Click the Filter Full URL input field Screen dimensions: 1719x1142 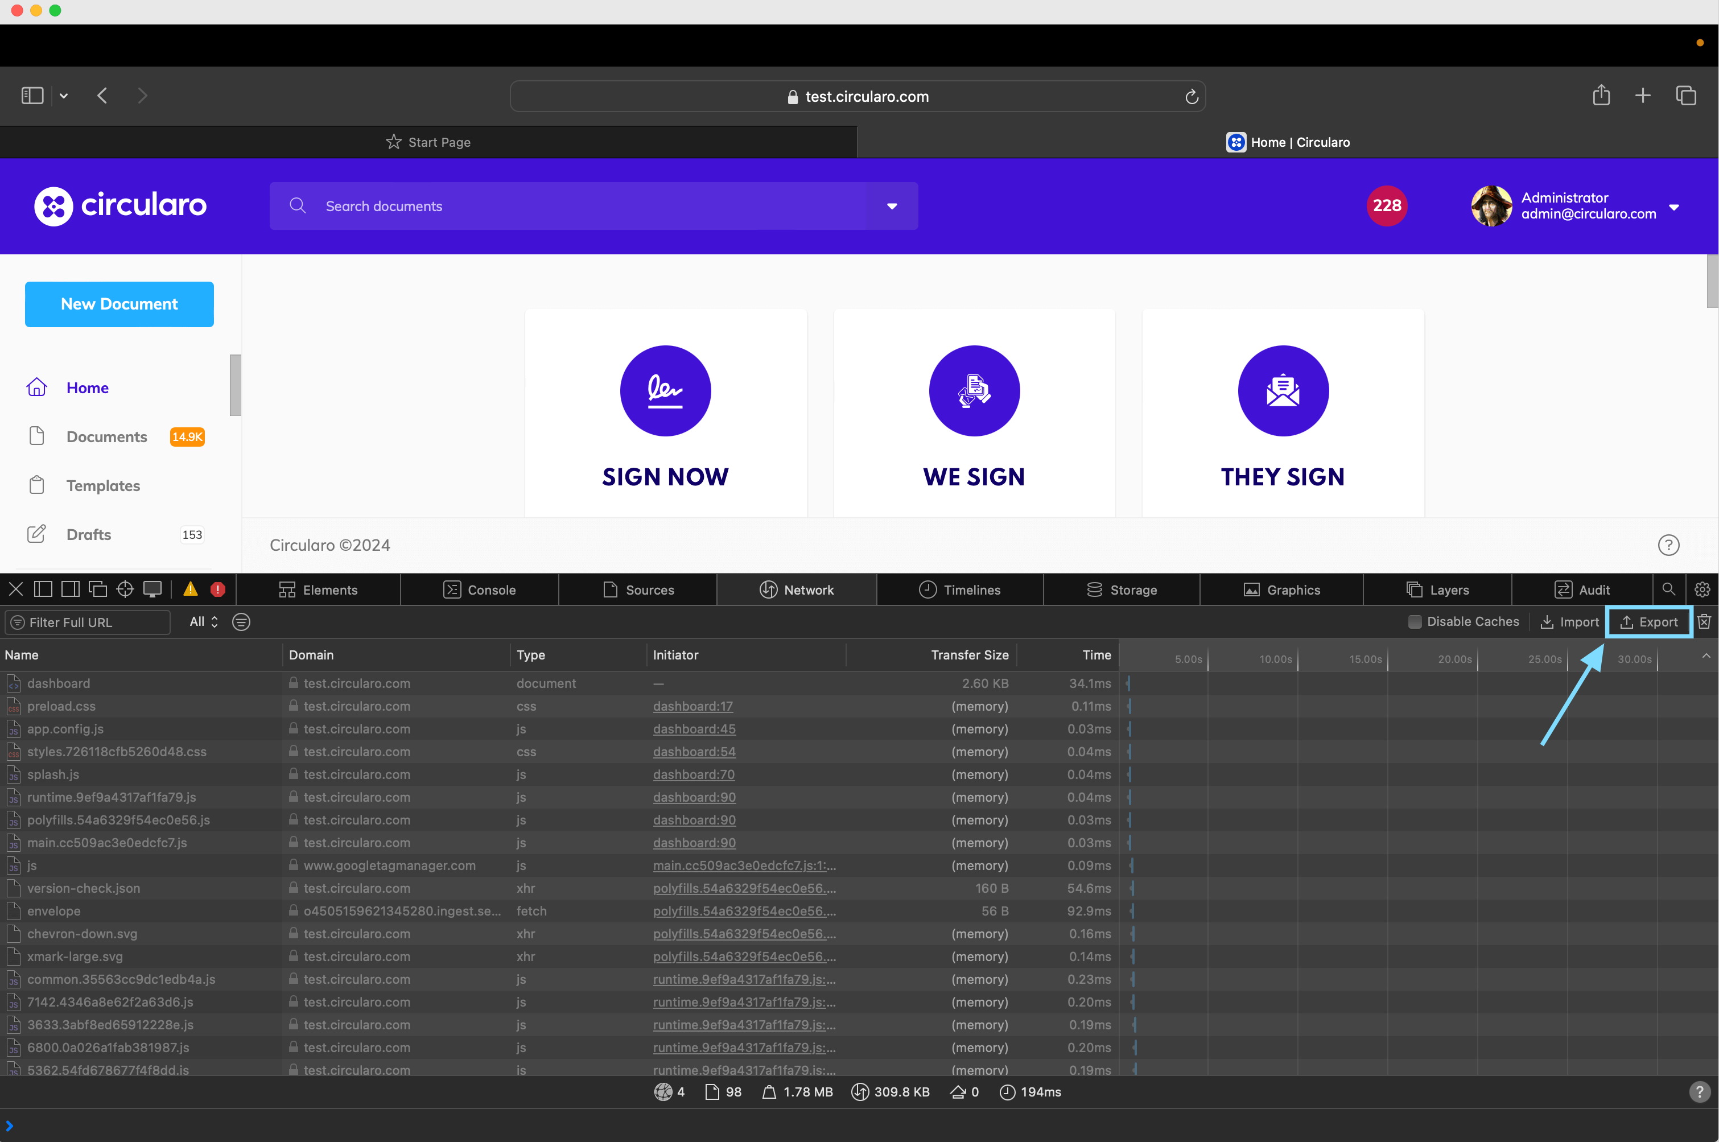pyautogui.click(x=86, y=622)
